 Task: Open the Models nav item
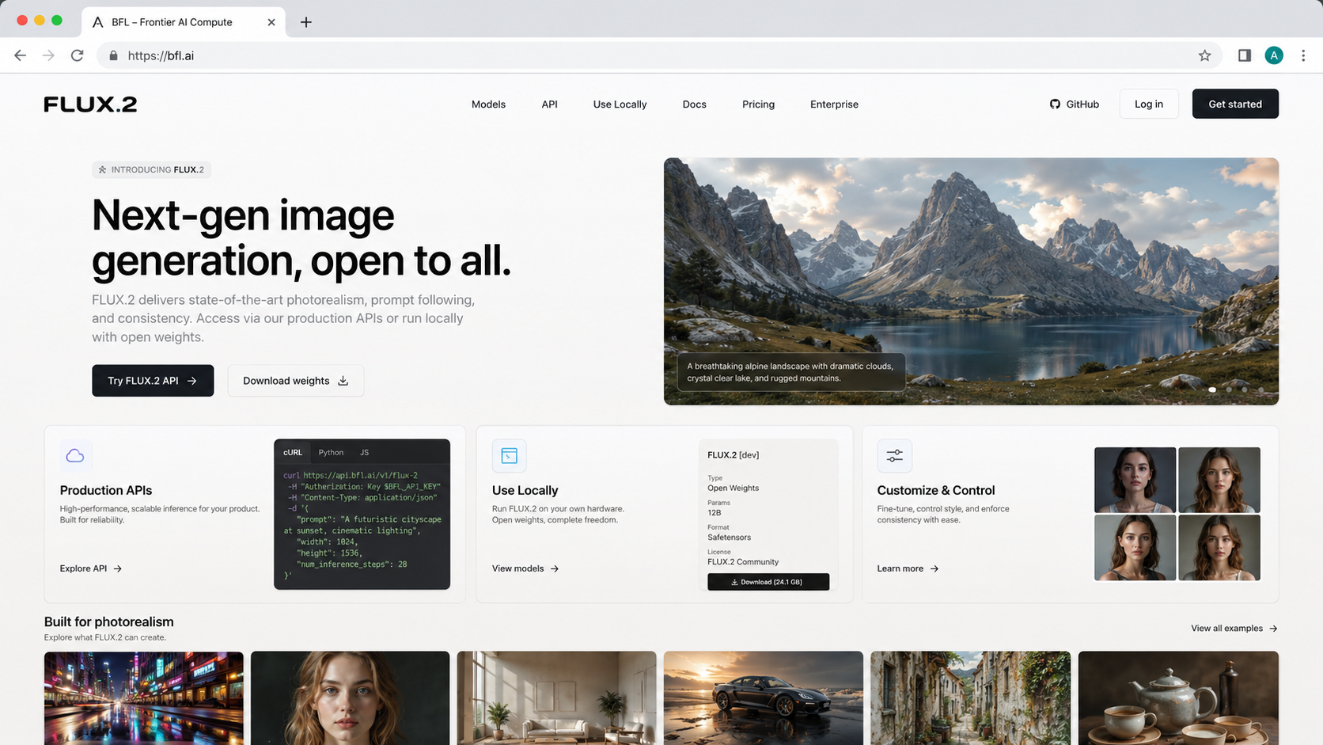pyautogui.click(x=488, y=105)
